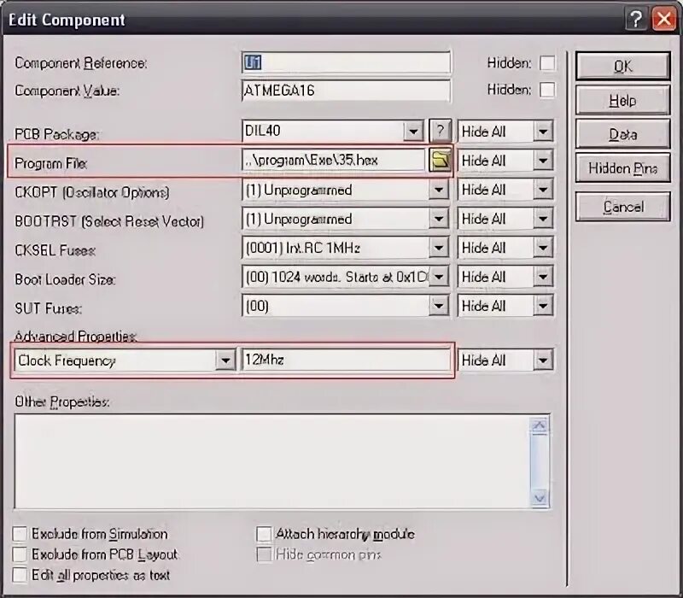Click the Component Value field ATMEGA16
Screen dimensions: 683x598
coord(346,91)
